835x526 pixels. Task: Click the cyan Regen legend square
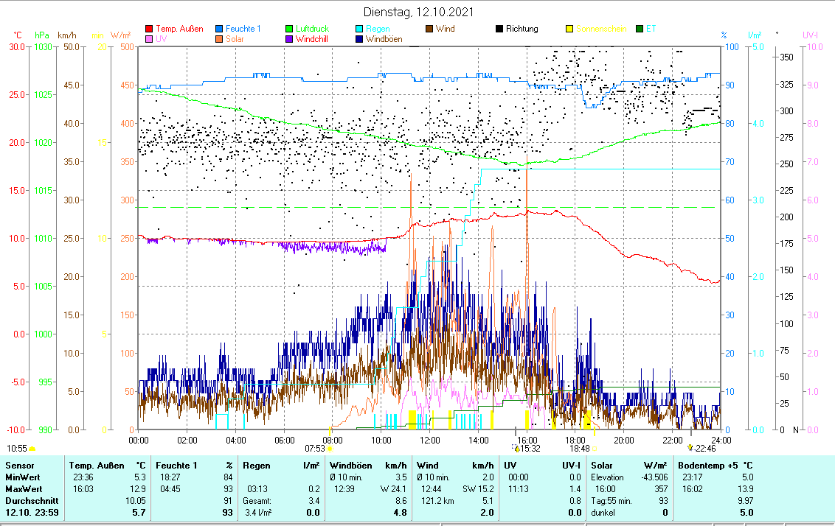pos(360,29)
